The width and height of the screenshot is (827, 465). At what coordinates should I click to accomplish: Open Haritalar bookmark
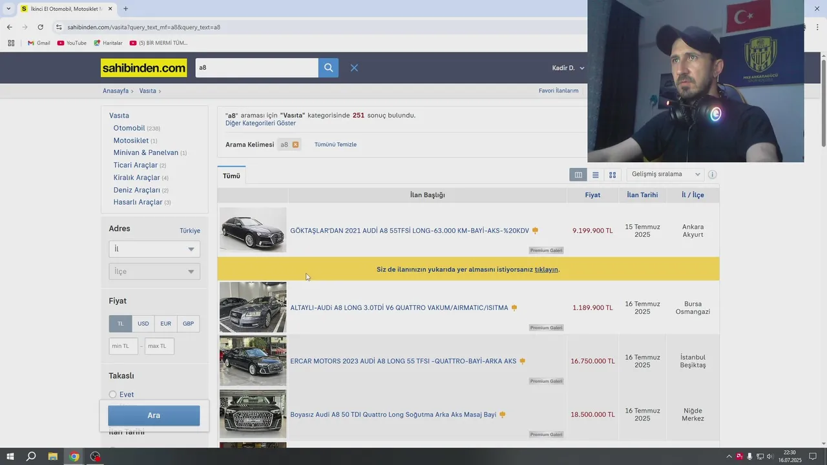coord(108,43)
